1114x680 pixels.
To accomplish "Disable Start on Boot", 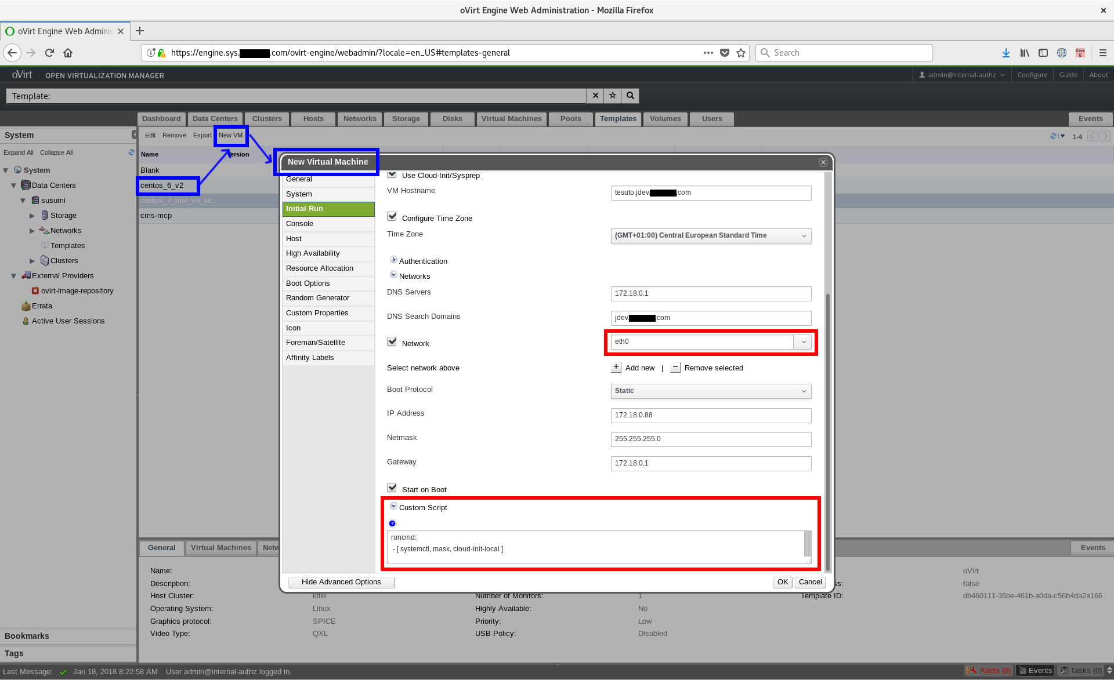I will (392, 487).
